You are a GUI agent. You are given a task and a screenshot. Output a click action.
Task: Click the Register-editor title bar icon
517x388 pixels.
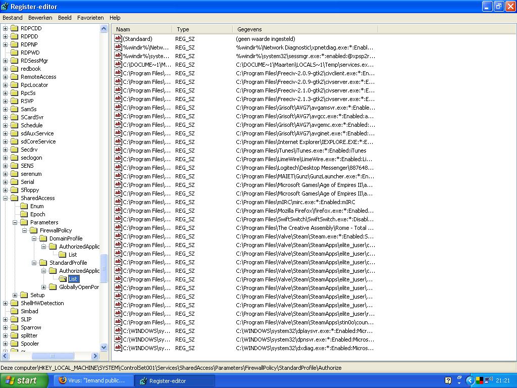[5, 6]
